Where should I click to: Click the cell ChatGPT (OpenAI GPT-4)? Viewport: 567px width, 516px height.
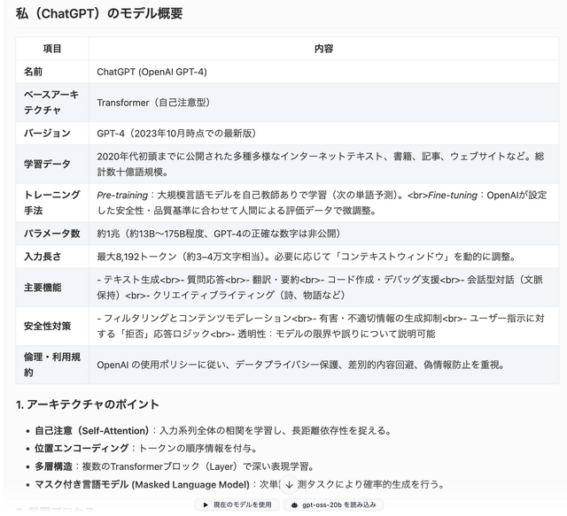323,72
